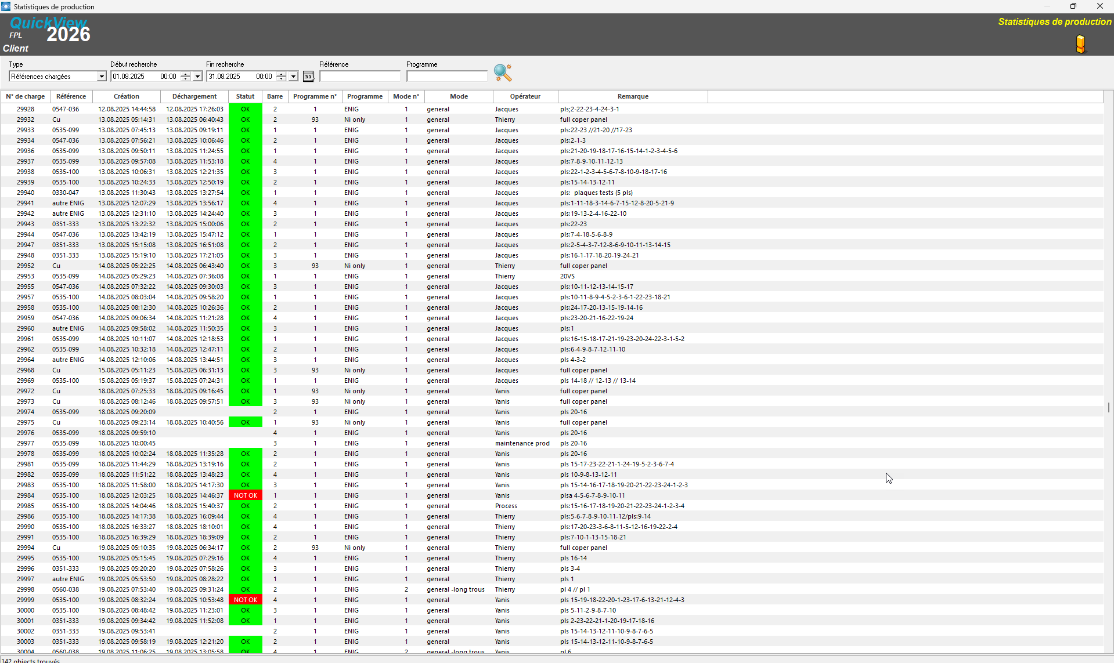Restore down the window
1114x663 pixels.
pyautogui.click(x=1073, y=6)
